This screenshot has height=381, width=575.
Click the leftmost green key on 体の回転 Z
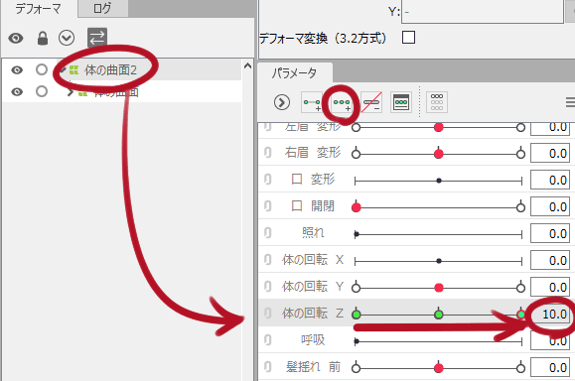click(x=357, y=315)
